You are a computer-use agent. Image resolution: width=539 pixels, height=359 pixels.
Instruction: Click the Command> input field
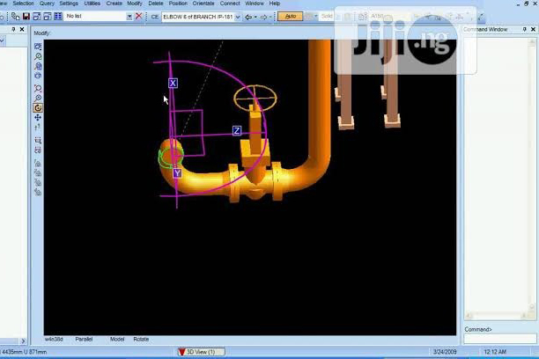coord(500,339)
